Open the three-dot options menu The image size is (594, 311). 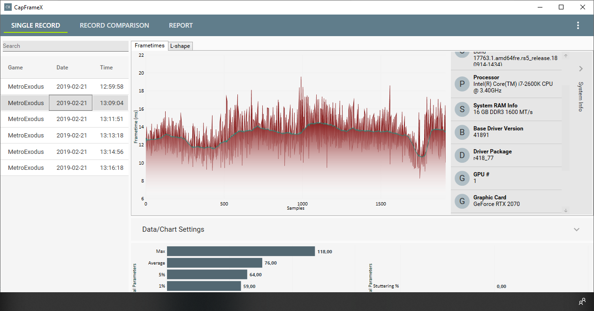(x=578, y=25)
